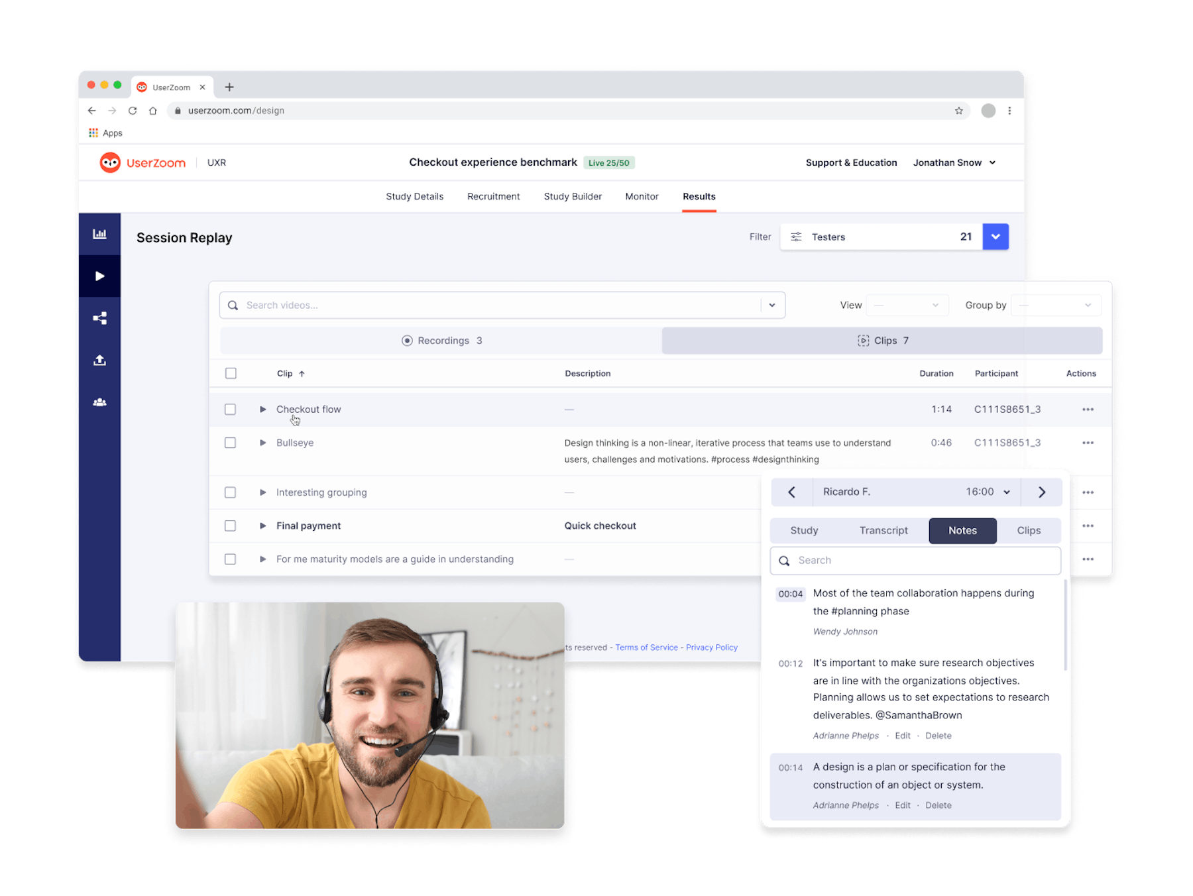Viewport: 1193px width, 896px height.
Task: Tick the select-all clips checkbox
Action: pos(231,373)
